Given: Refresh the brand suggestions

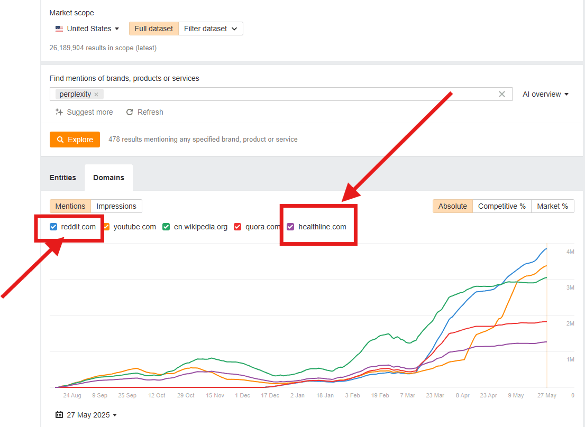Looking at the screenshot, I should (x=145, y=112).
